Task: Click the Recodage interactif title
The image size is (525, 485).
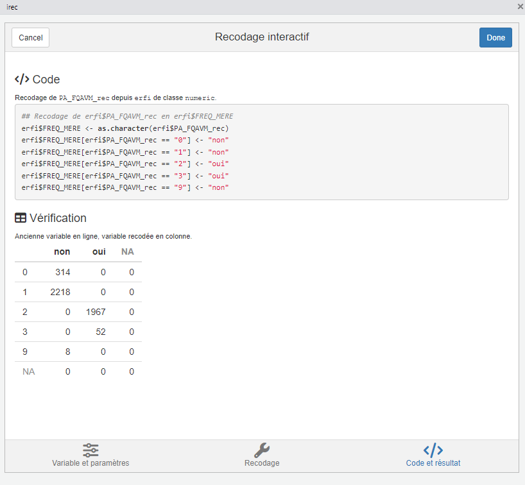Action: 262,37
